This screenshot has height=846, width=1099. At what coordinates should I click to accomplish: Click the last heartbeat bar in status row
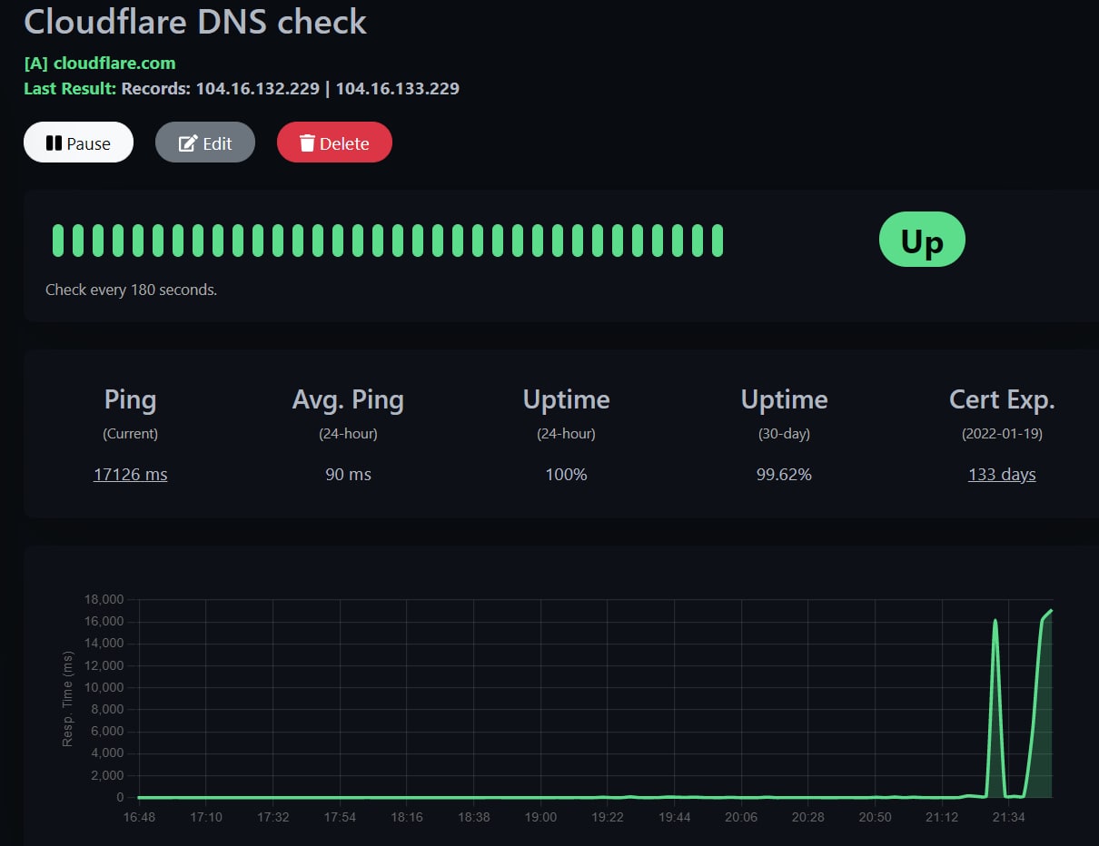(x=718, y=241)
